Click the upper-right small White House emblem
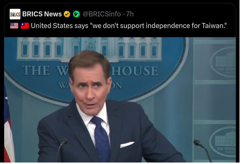 [223, 62]
